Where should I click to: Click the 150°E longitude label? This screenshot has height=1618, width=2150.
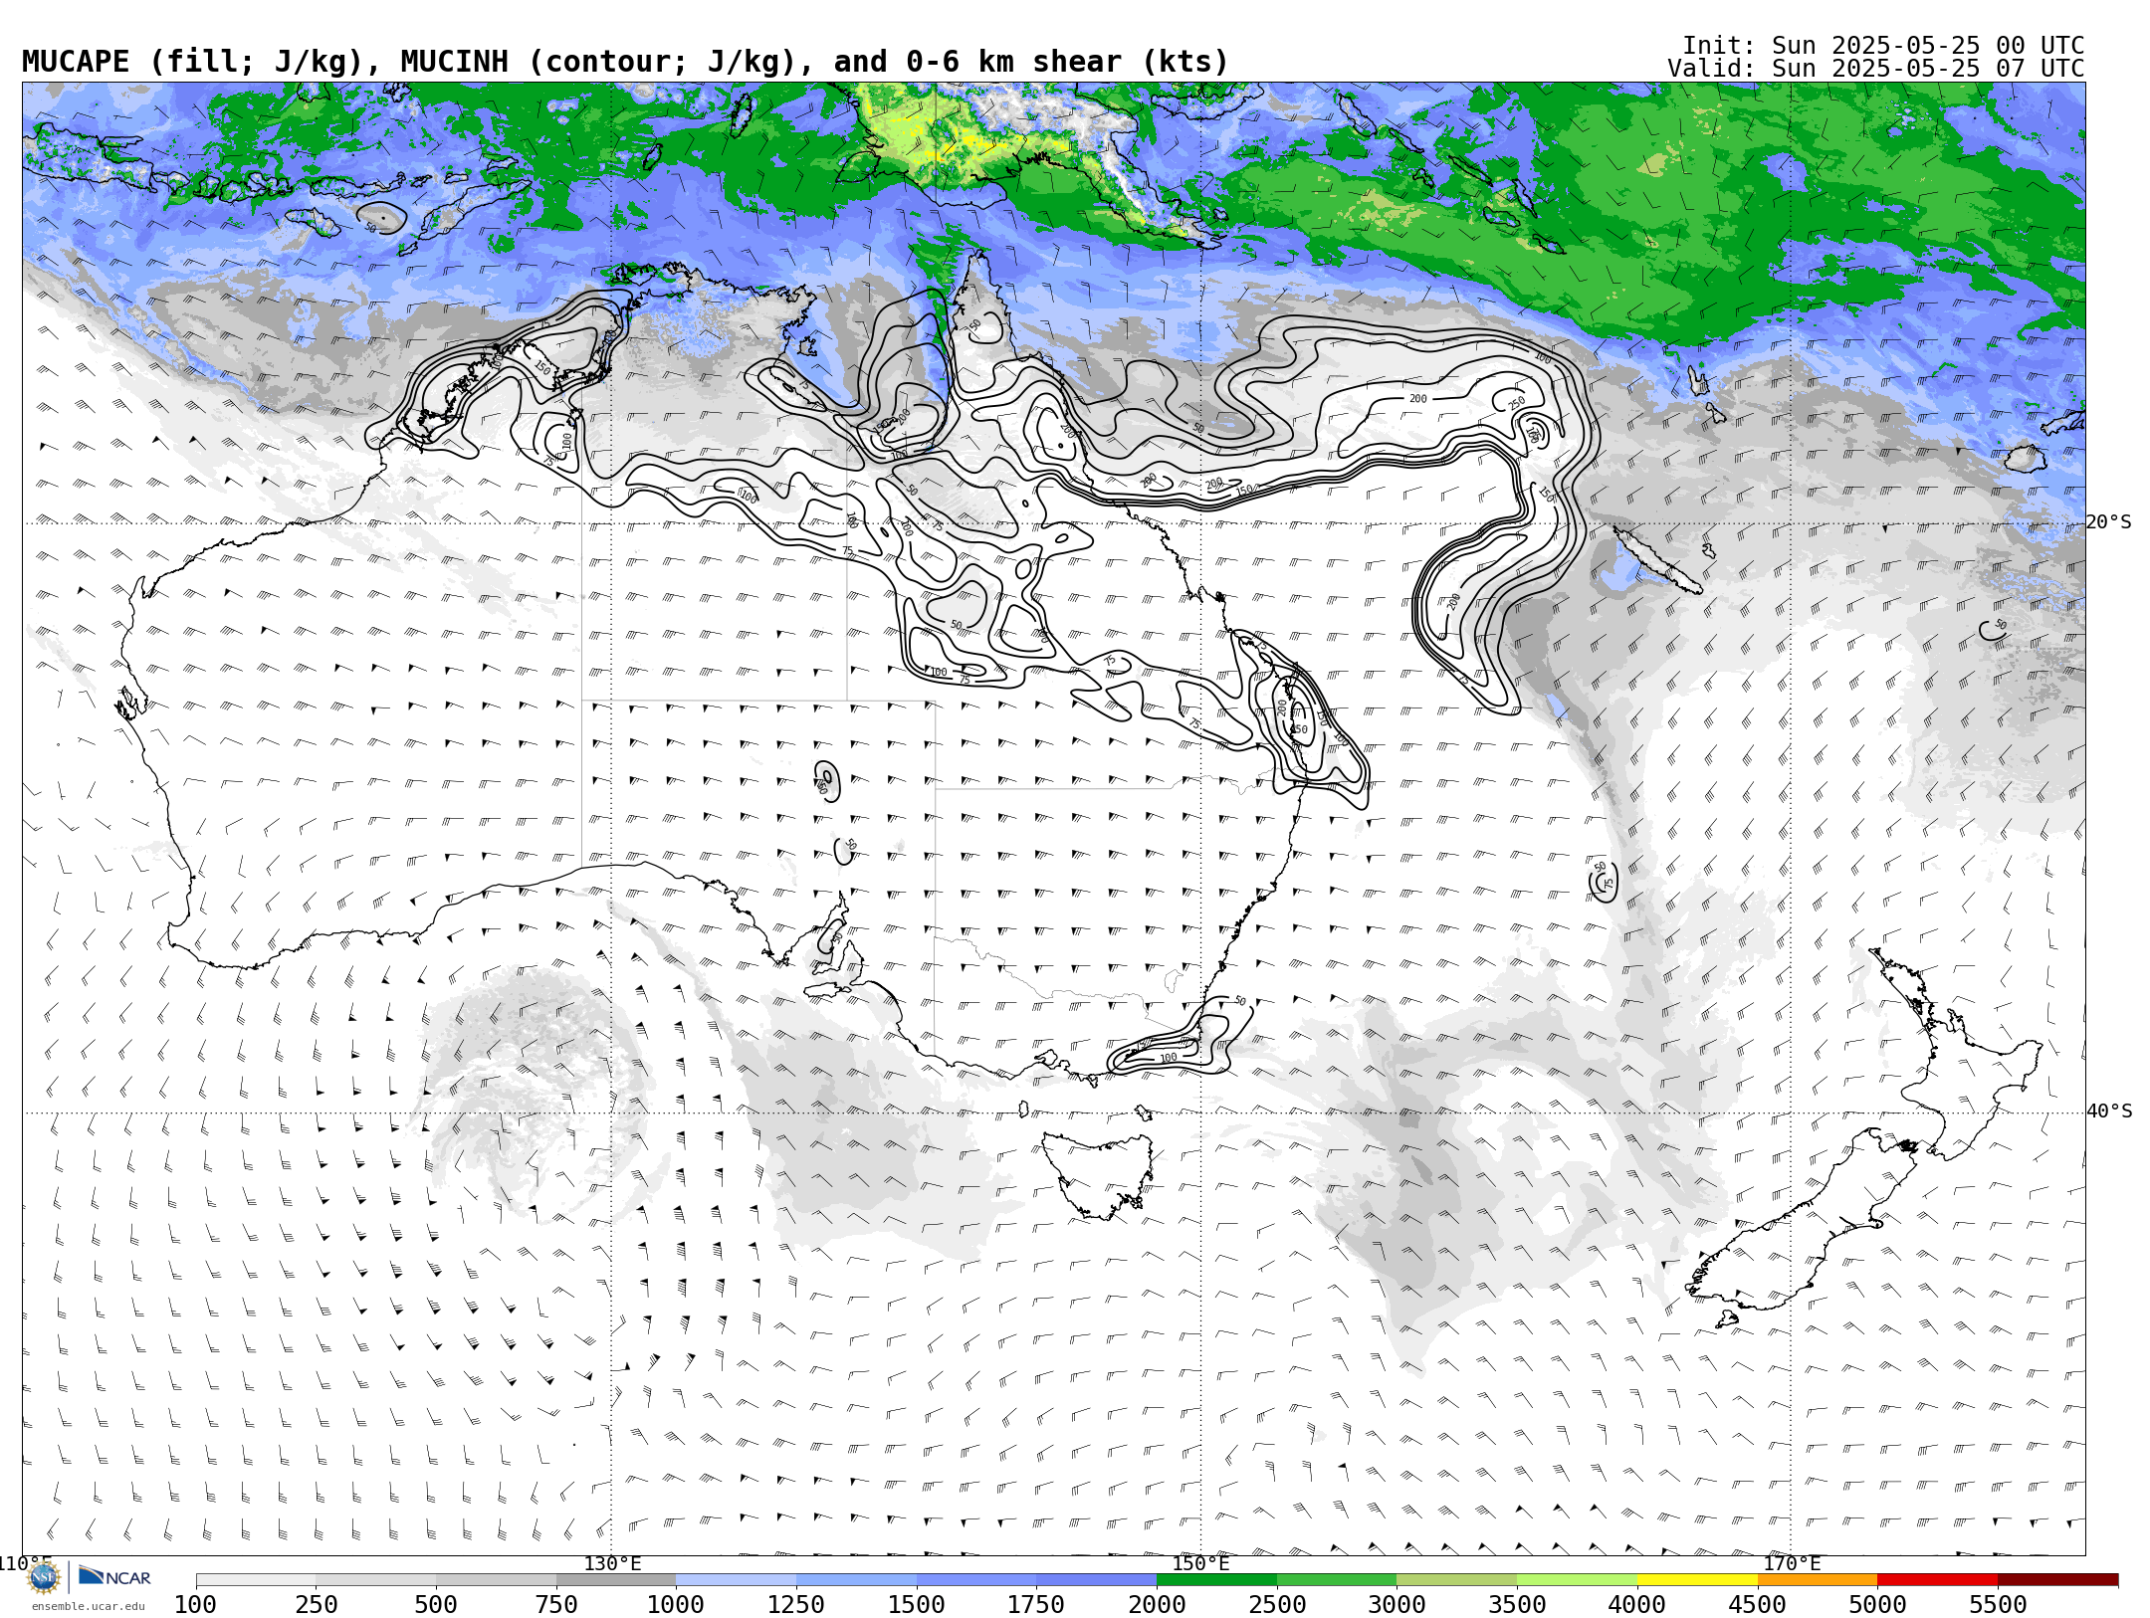(x=1200, y=1563)
